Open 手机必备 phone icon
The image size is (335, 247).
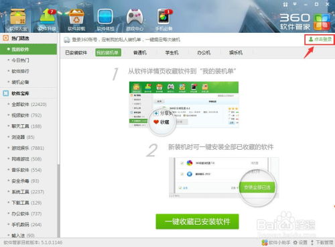point(164,19)
